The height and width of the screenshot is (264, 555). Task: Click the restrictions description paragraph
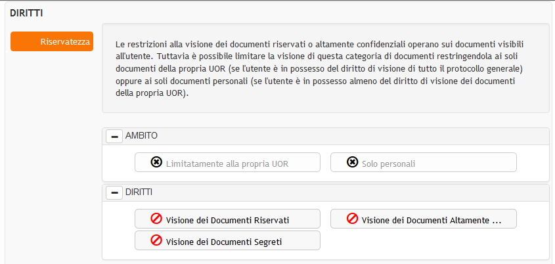tap(324, 68)
